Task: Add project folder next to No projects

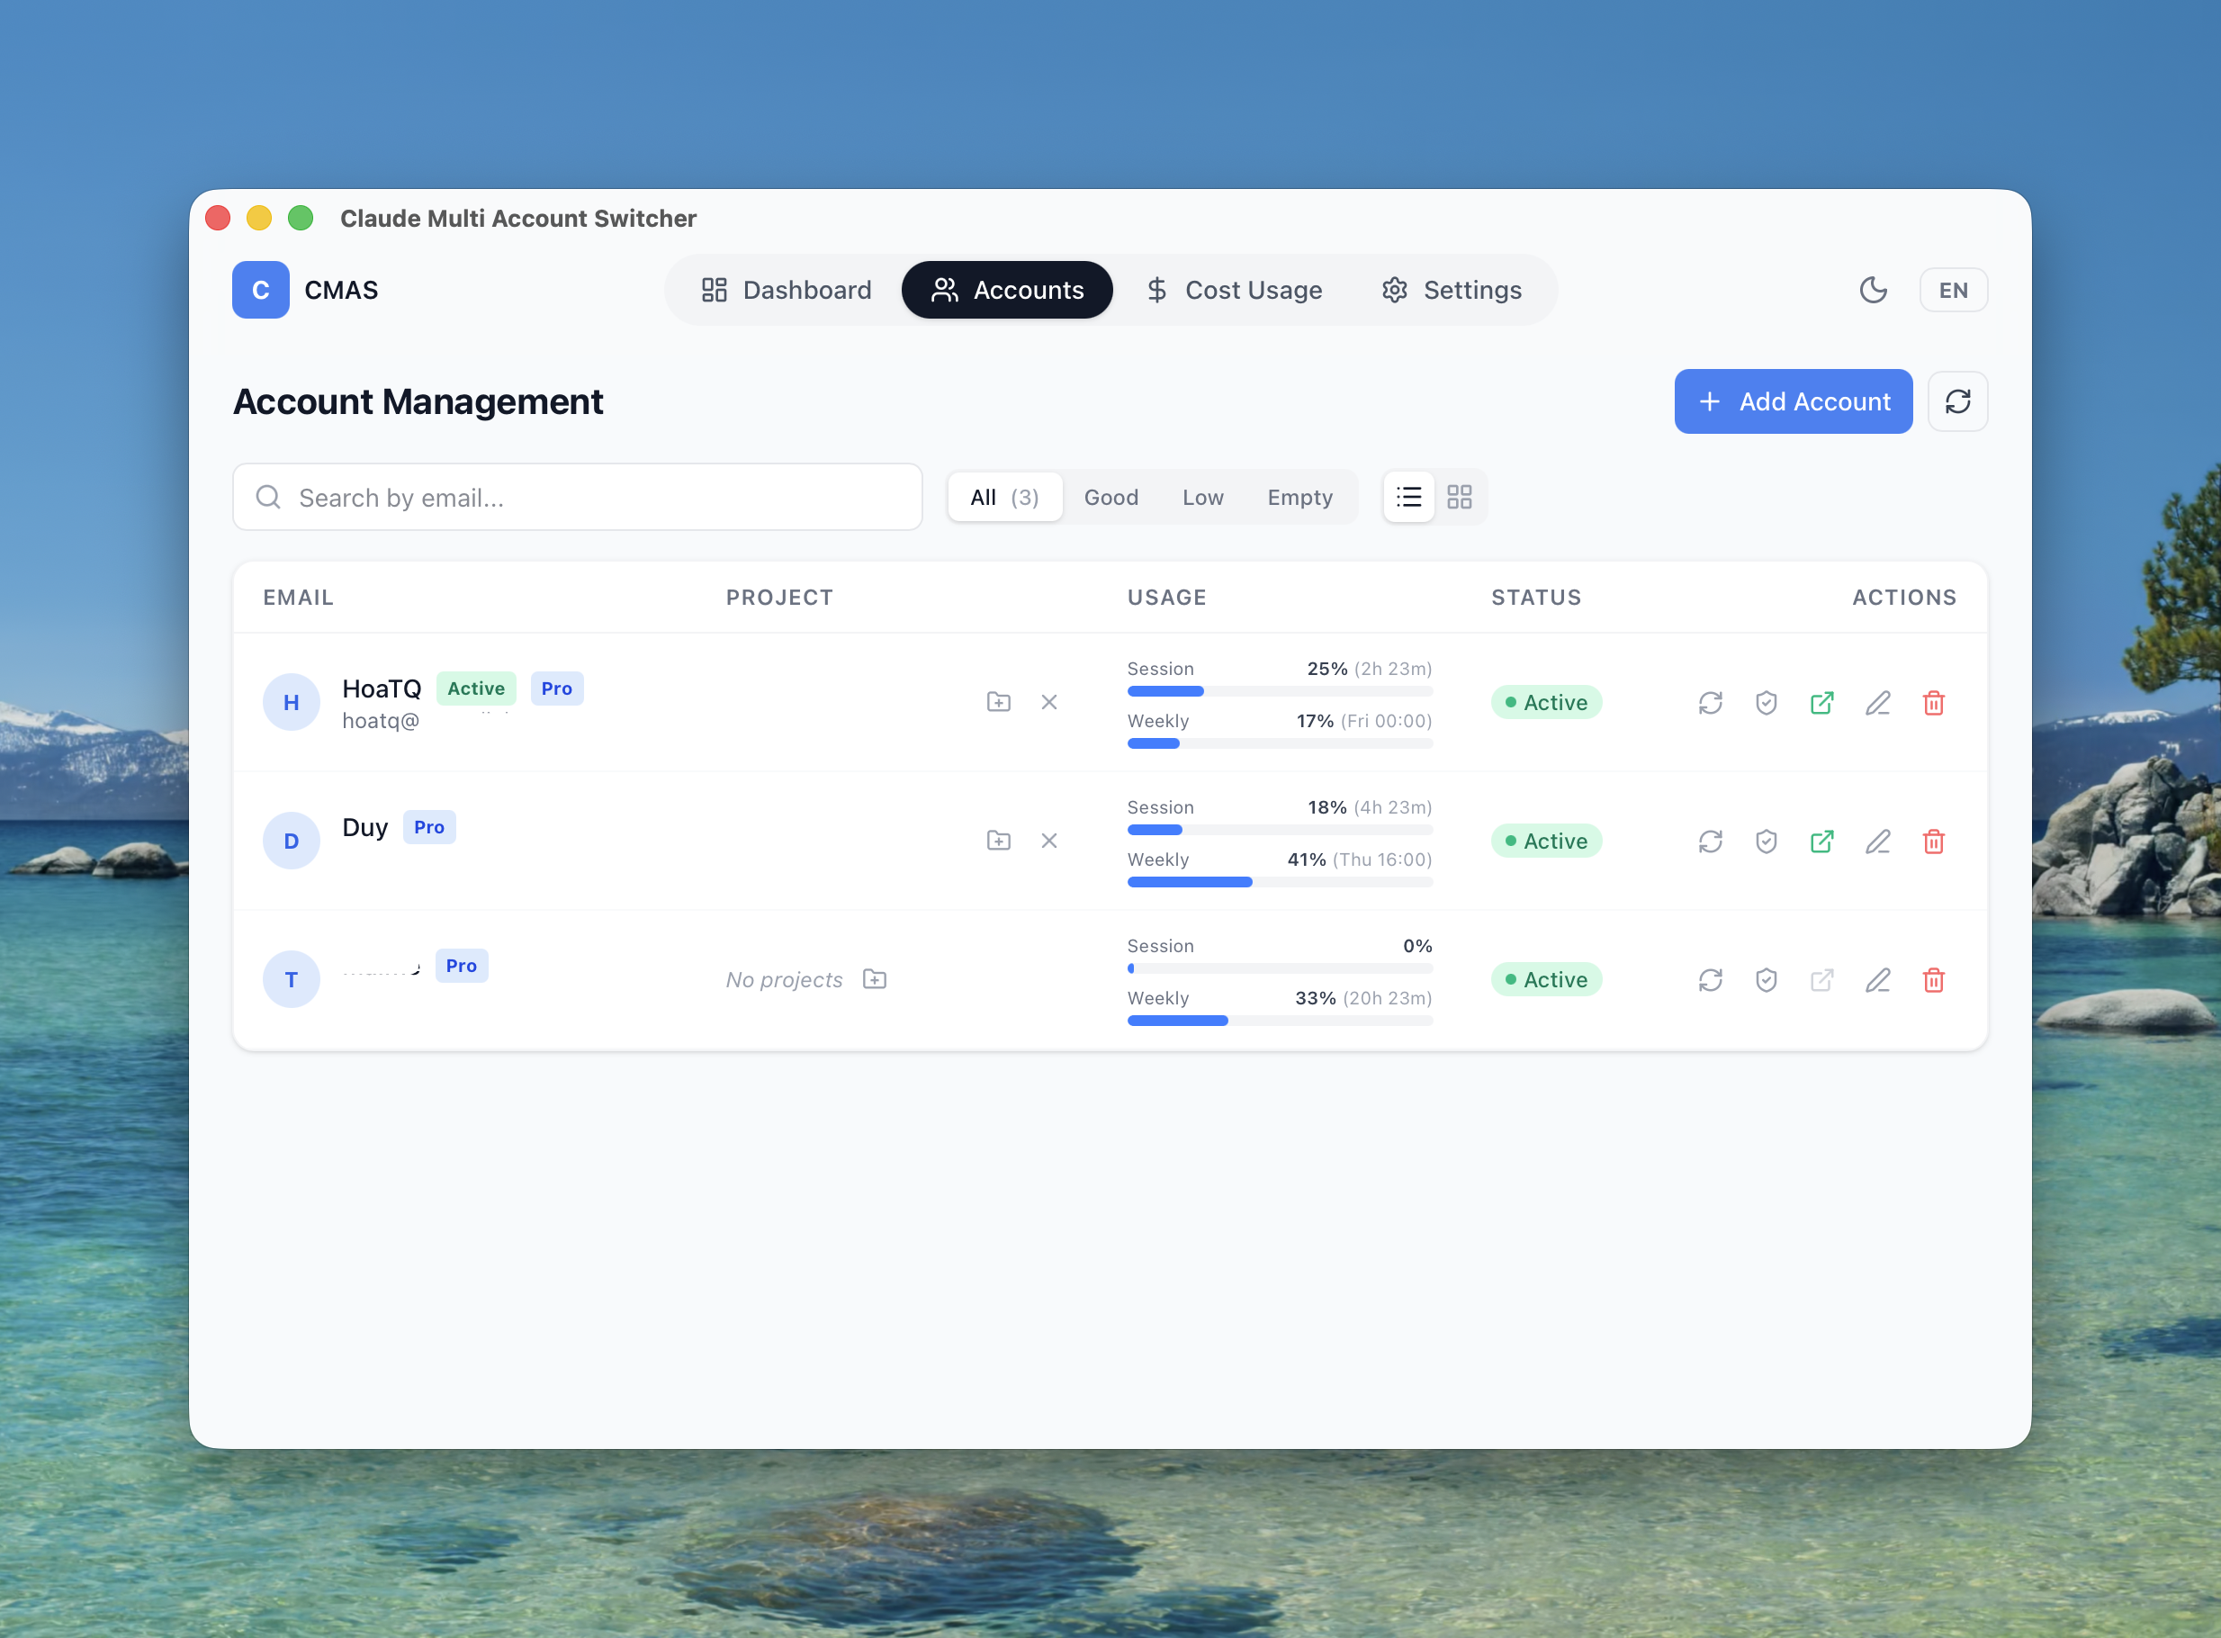Action: tap(875, 979)
